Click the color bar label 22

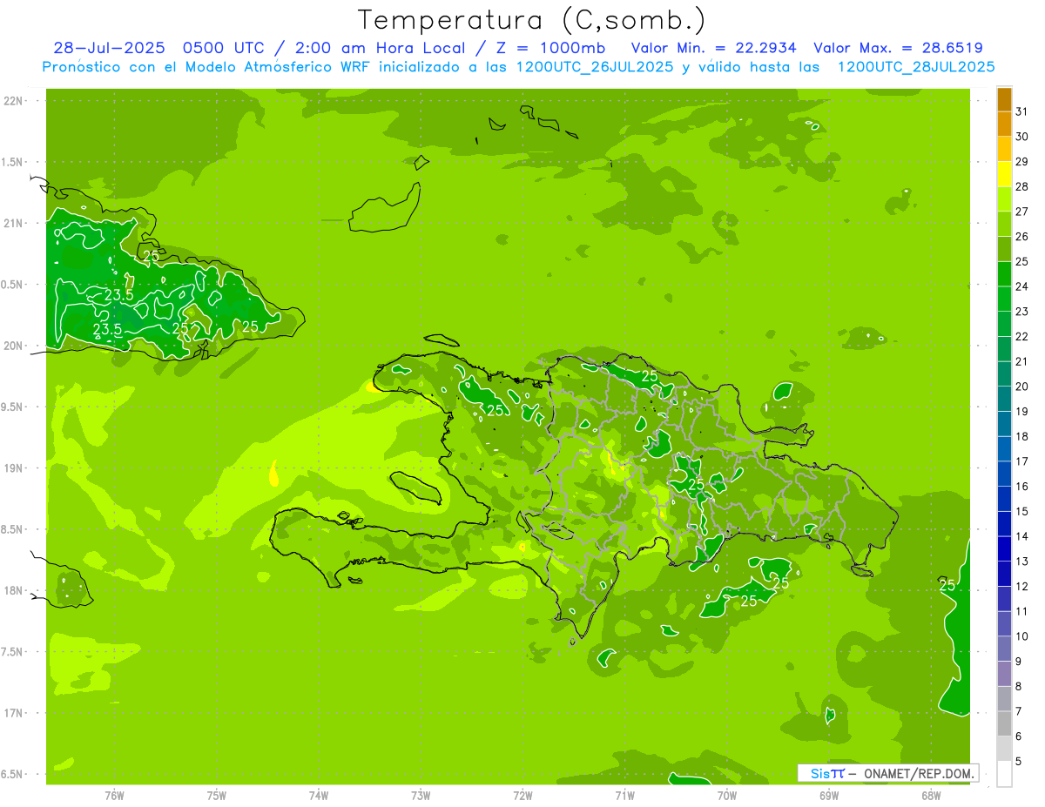1022,336
